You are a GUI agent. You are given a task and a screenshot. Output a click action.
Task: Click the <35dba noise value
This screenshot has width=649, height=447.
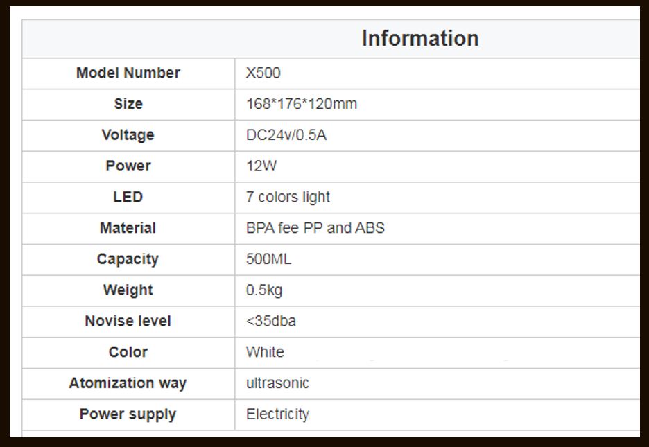click(x=271, y=321)
